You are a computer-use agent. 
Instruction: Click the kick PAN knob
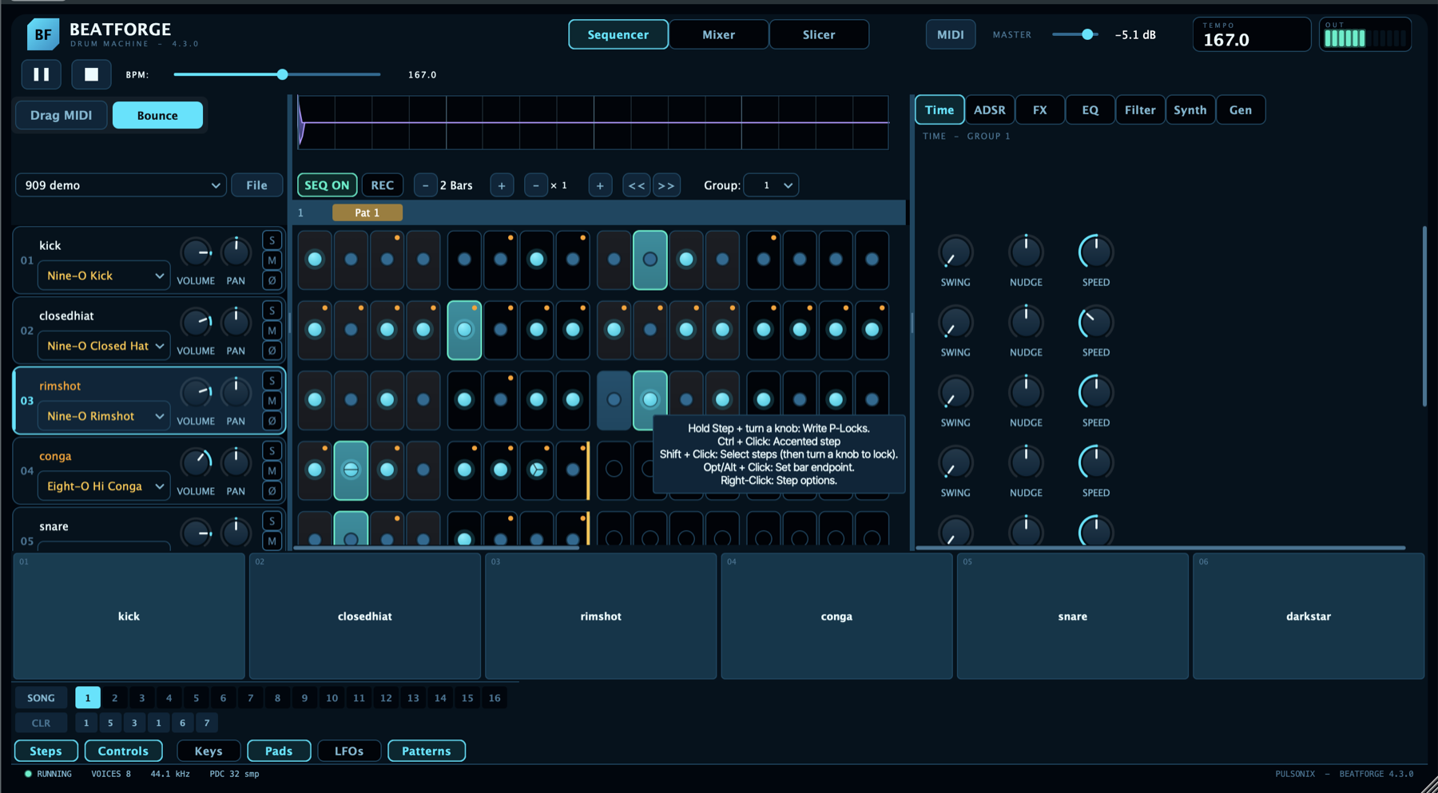pyautogui.click(x=236, y=252)
